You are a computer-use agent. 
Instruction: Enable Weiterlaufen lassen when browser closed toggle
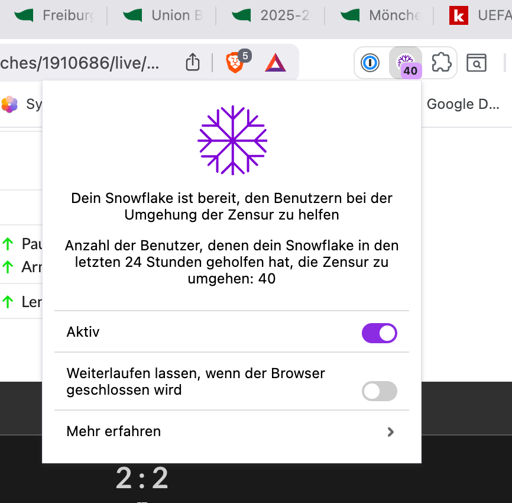click(379, 391)
